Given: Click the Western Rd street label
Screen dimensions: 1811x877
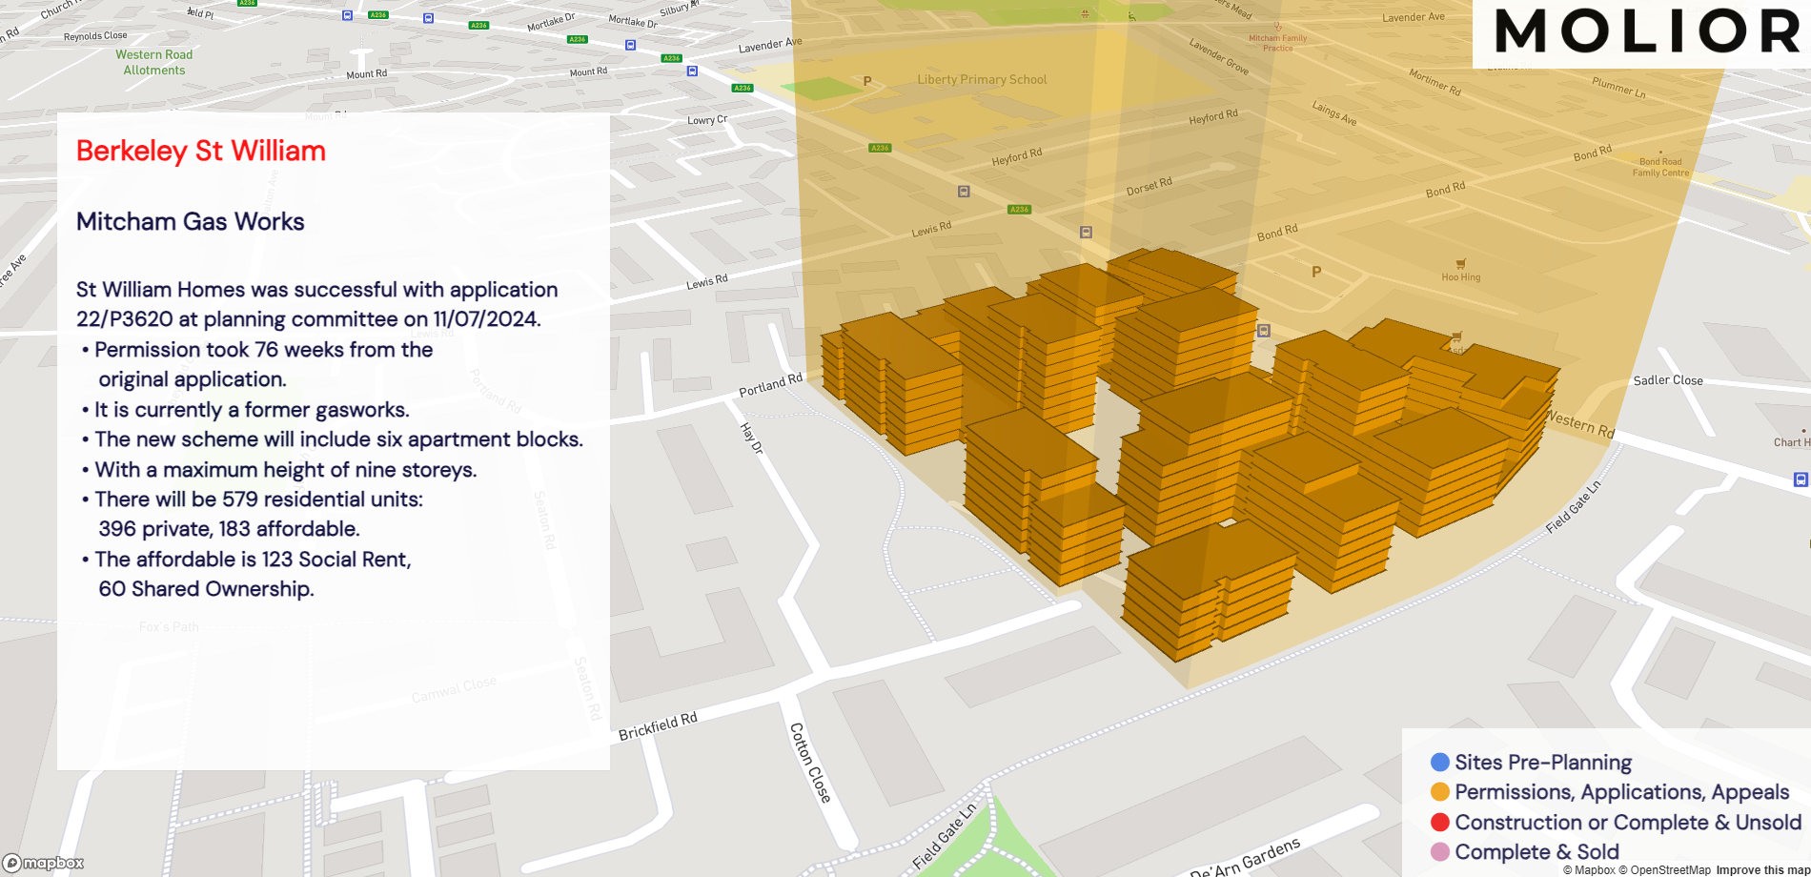Looking at the screenshot, I should click(1582, 424).
